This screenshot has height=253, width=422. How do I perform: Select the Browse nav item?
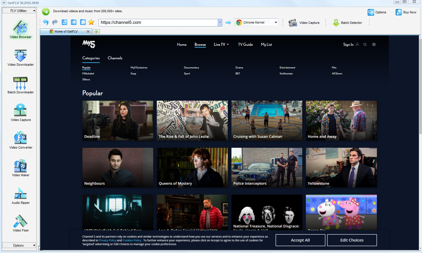pos(200,44)
